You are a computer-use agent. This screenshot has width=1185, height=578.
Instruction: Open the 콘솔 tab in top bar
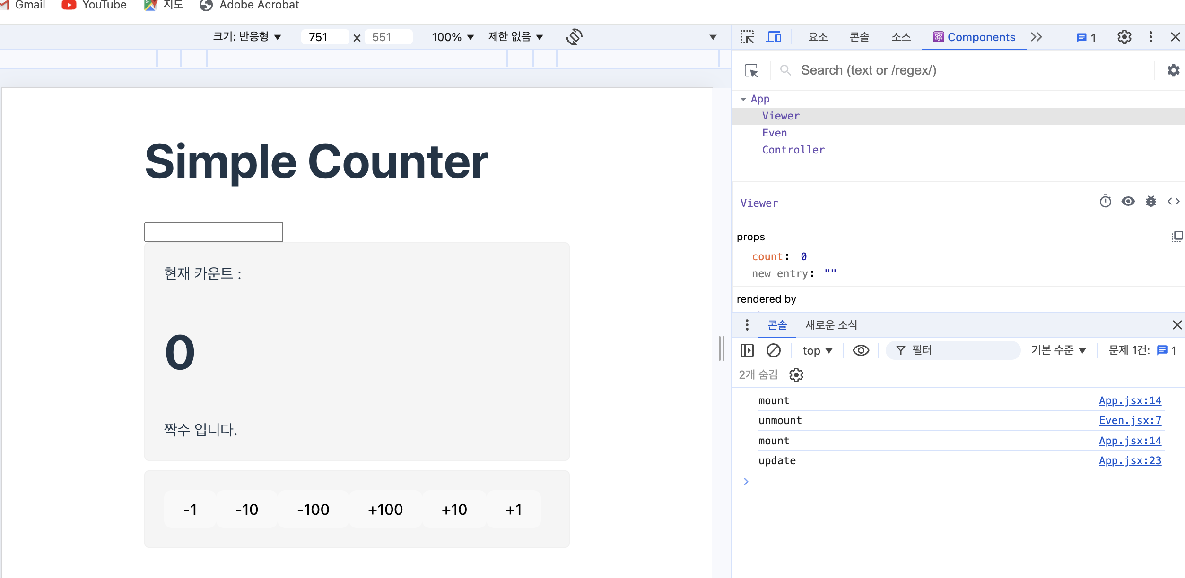click(x=860, y=37)
